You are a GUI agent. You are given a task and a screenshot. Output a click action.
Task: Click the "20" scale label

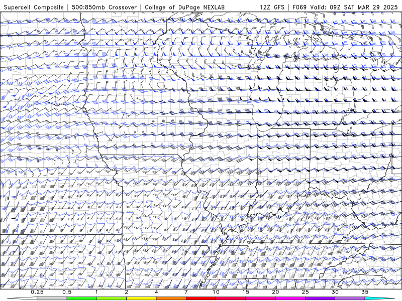[275, 292]
